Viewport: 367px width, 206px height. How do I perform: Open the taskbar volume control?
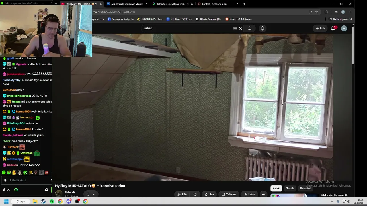pos(349,201)
